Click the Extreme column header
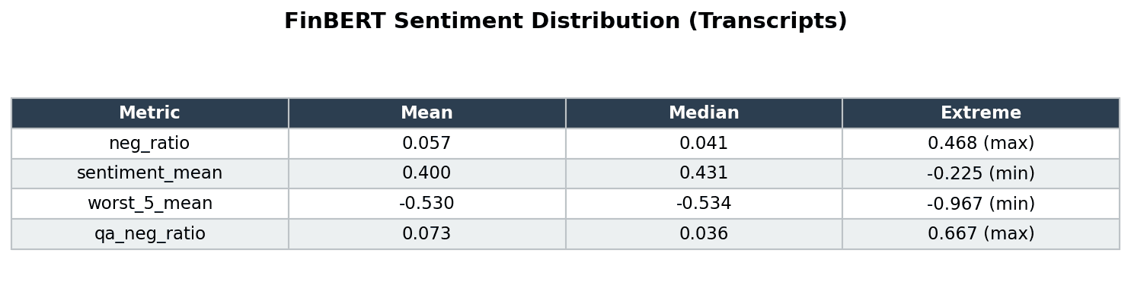 [980, 113]
